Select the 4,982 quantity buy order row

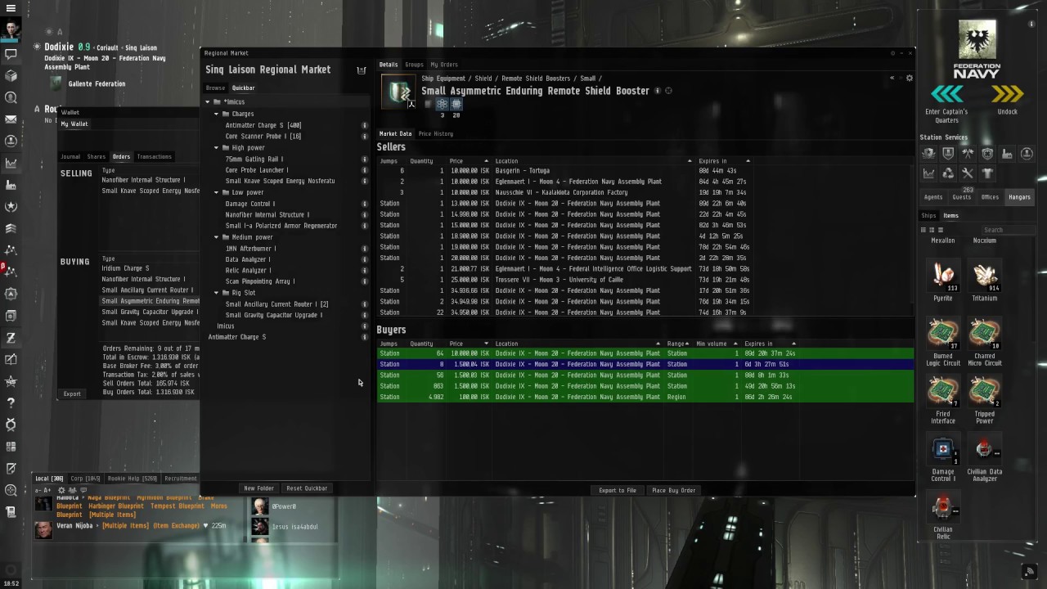tap(645, 397)
